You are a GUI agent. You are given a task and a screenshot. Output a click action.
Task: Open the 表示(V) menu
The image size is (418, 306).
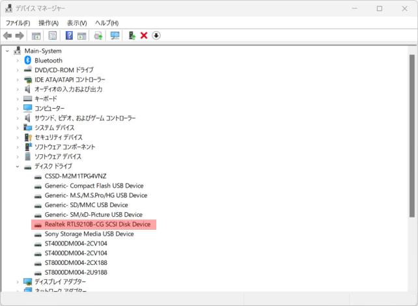click(x=77, y=23)
